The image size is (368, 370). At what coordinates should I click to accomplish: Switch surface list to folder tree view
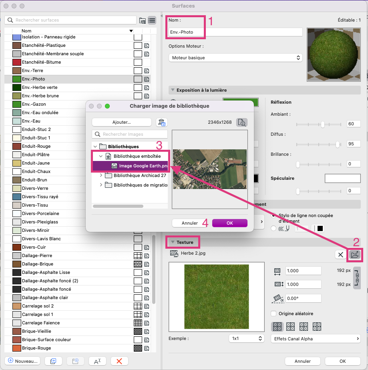tap(143, 20)
